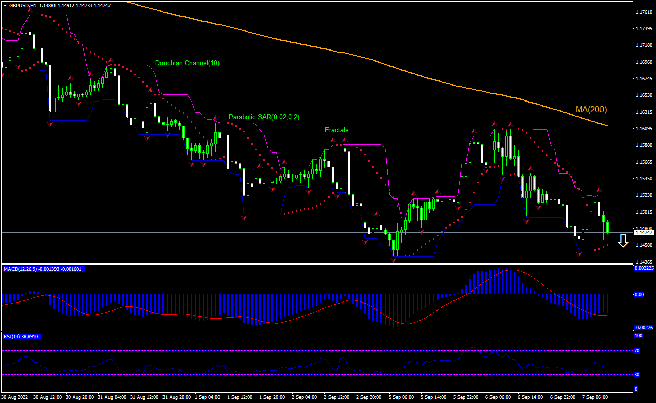Click the current price tag 1.14747
The height and width of the screenshot is (403, 656).
[x=644, y=232]
